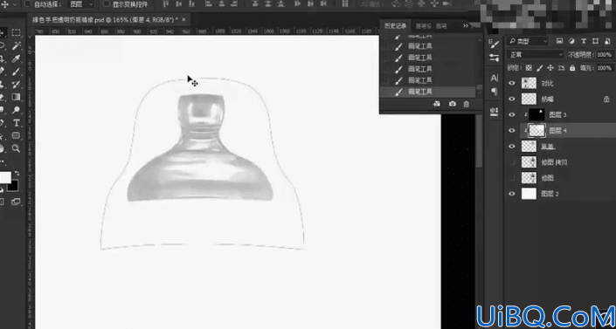Open the layer filter type (类型) dropdown
This screenshot has width=616, height=329.
(528, 41)
